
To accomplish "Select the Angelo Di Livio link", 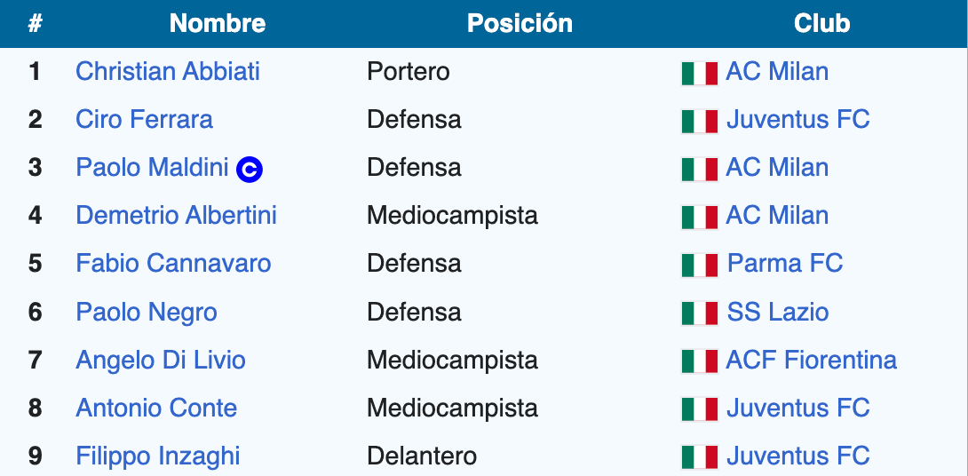I will pyautogui.click(x=161, y=360).
